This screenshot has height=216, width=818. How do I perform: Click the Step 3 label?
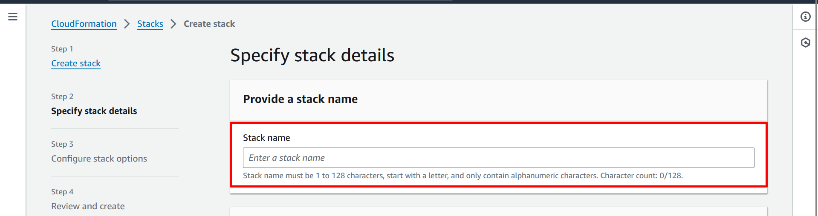[x=62, y=144]
